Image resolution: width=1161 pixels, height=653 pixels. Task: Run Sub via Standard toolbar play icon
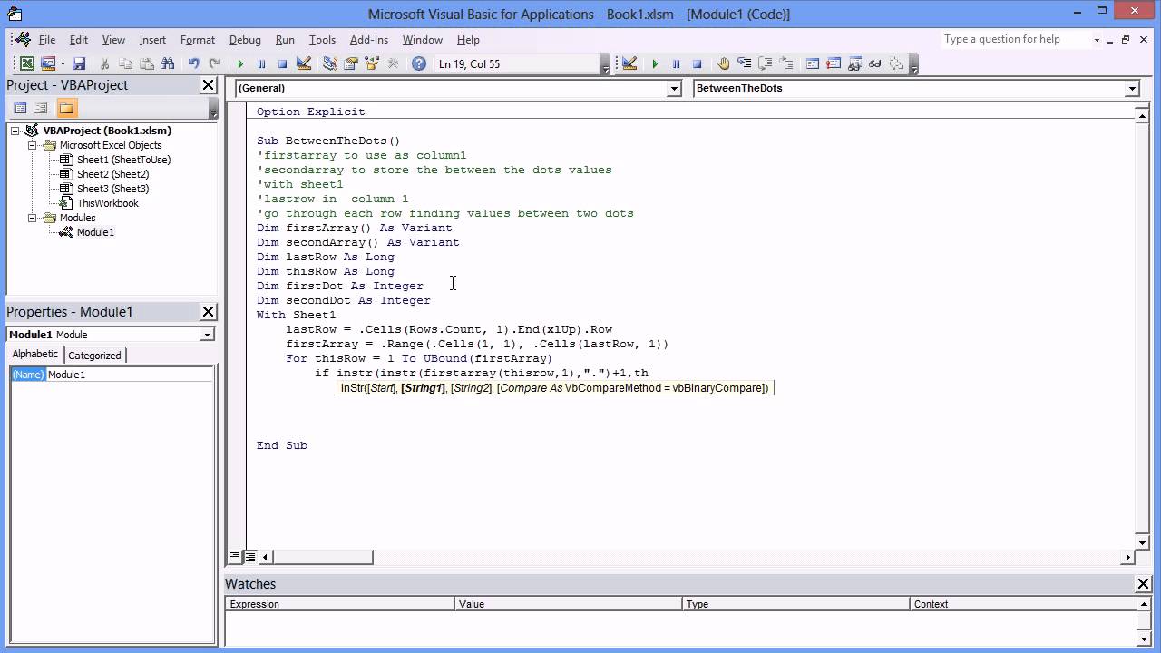click(240, 63)
